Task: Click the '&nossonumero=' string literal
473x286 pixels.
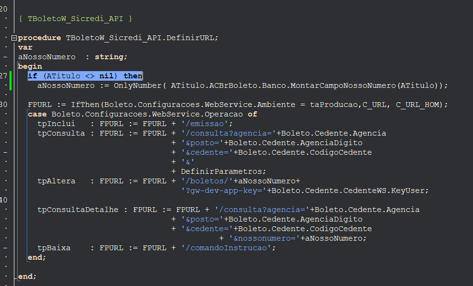Action: pyautogui.click(x=264, y=238)
